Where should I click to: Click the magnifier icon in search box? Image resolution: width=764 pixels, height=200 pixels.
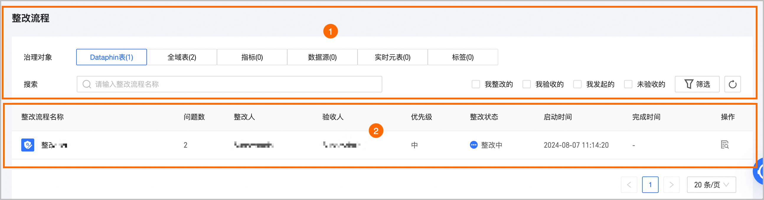click(86, 84)
